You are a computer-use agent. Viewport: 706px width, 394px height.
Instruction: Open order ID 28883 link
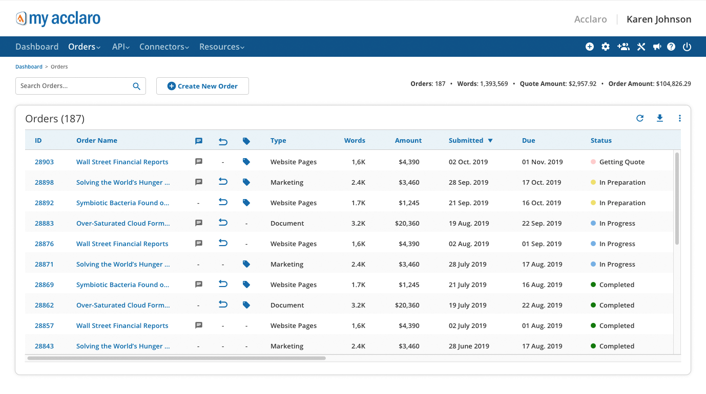click(44, 223)
